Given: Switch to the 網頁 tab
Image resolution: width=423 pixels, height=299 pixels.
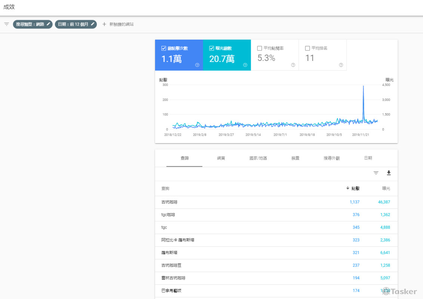Looking at the screenshot, I should 221,158.
